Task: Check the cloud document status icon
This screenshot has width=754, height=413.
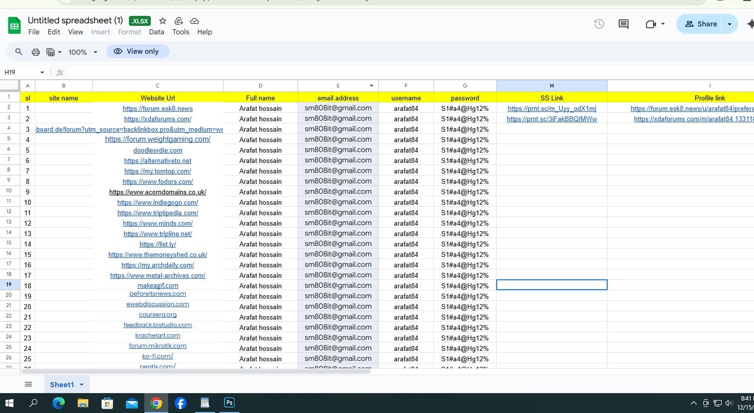Action: tap(195, 21)
